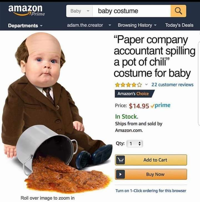
Task: Open the 22 customer reviews link
Action: click(x=172, y=85)
